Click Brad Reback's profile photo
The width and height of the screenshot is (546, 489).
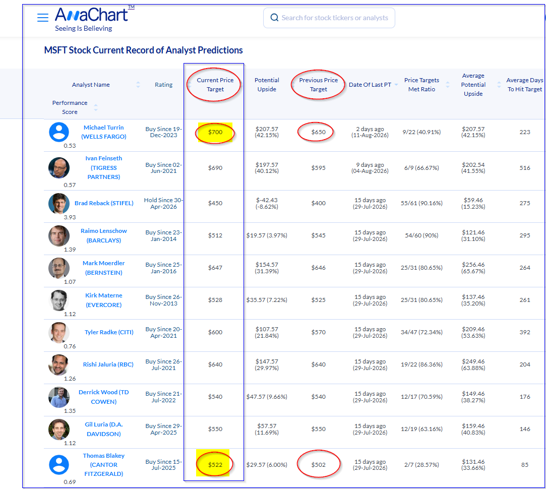(x=58, y=203)
